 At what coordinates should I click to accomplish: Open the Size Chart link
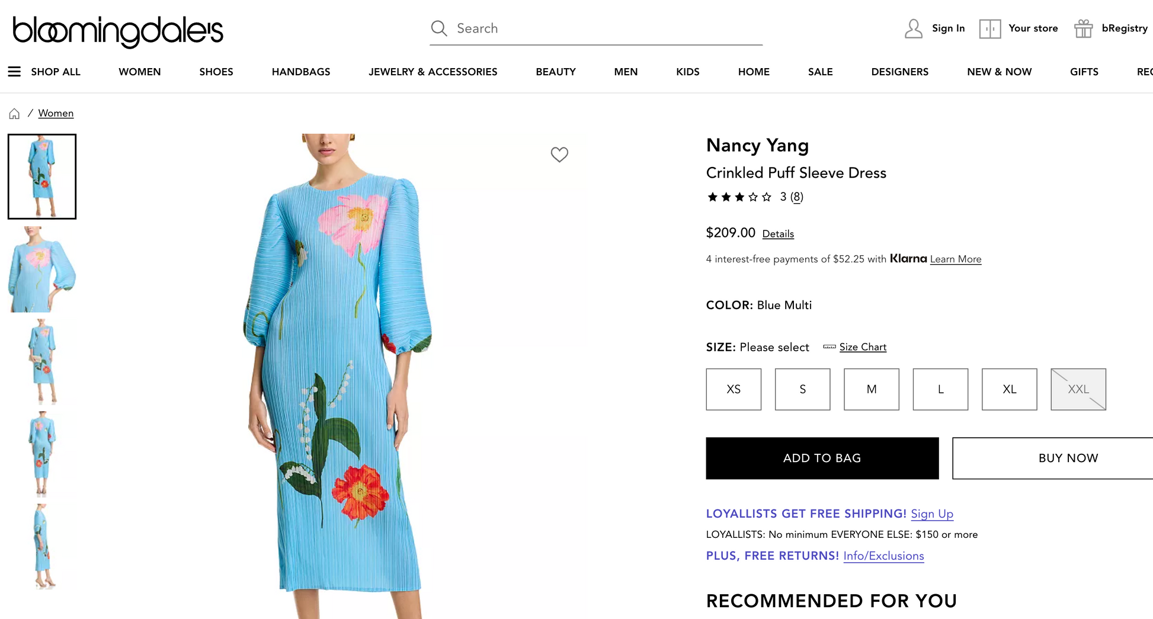(x=863, y=347)
